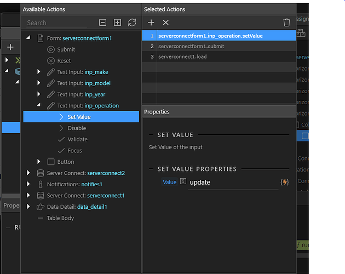345x274 pixels.
Task: Click the pencil icon beside inp_make
Action: pos(51,72)
